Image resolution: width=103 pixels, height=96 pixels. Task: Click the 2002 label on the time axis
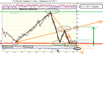coord(7,52)
